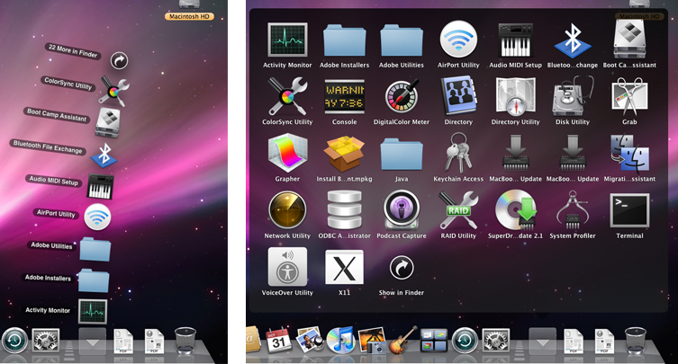The width and height of the screenshot is (678, 364).
Task: Open RAID Utility
Action: [458, 210]
